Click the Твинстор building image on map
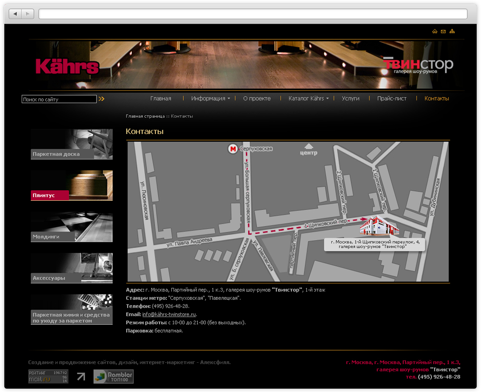The width and height of the screenshot is (481, 392). pyautogui.click(x=379, y=226)
